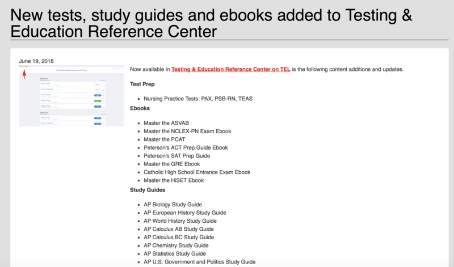Select AP Statistics Study Guide item
This screenshot has height=267, width=454.
(x=175, y=254)
